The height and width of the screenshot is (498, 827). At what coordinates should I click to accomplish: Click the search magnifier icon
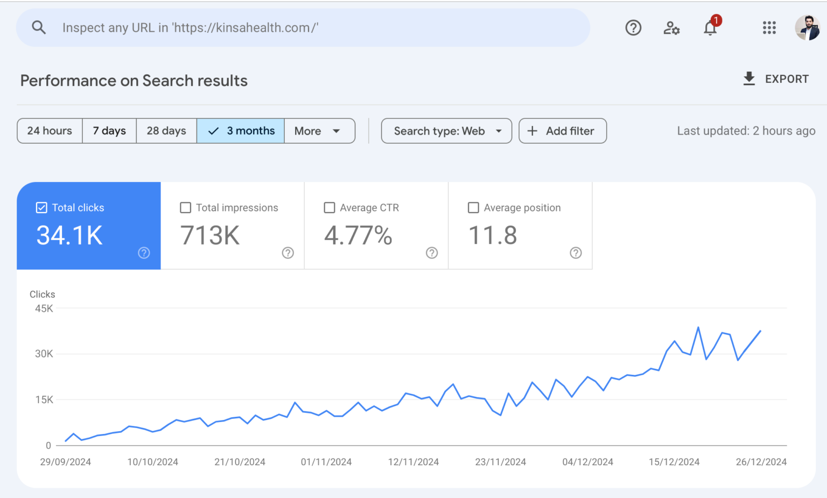(x=39, y=27)
